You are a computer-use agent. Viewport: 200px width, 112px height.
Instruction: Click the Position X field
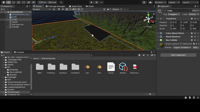(x=176, y=22)
